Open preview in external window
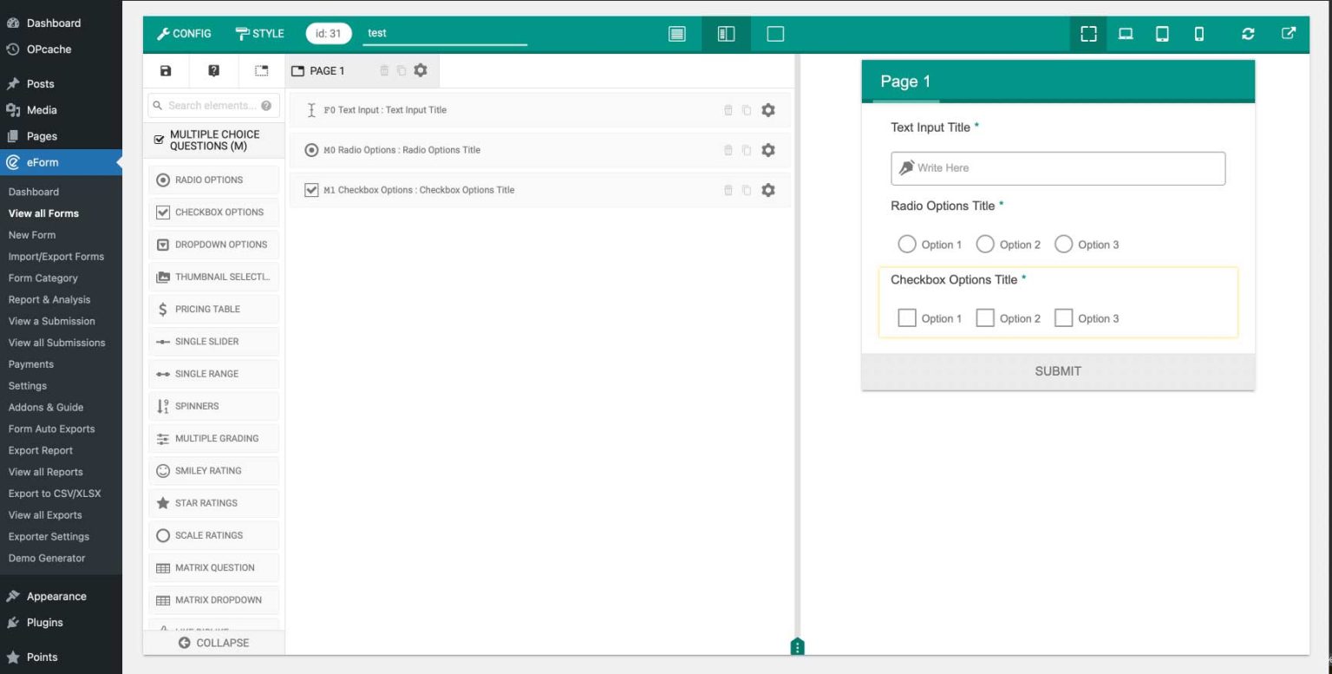Viewport: 1332px width, 674px height. coord(1289,34)
